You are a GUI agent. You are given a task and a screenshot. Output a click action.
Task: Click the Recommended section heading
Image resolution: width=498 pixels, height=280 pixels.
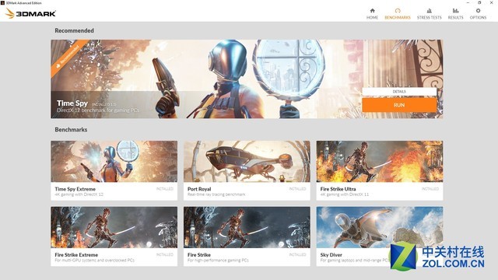(75, 30)
